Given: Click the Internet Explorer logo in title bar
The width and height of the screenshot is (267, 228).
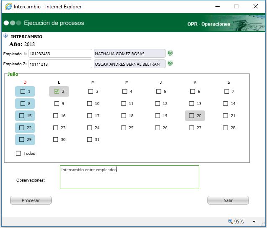Looking at the screenshot, I should click(x=8, y=6).
